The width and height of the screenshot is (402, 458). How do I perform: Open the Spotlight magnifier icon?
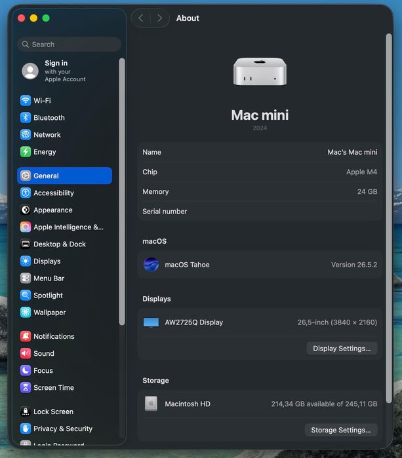pyautogui.click(x=26, y=296)
